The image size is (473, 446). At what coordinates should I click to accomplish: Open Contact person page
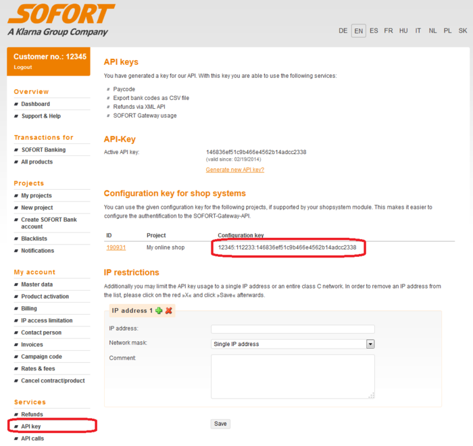[x=41, y=332]
